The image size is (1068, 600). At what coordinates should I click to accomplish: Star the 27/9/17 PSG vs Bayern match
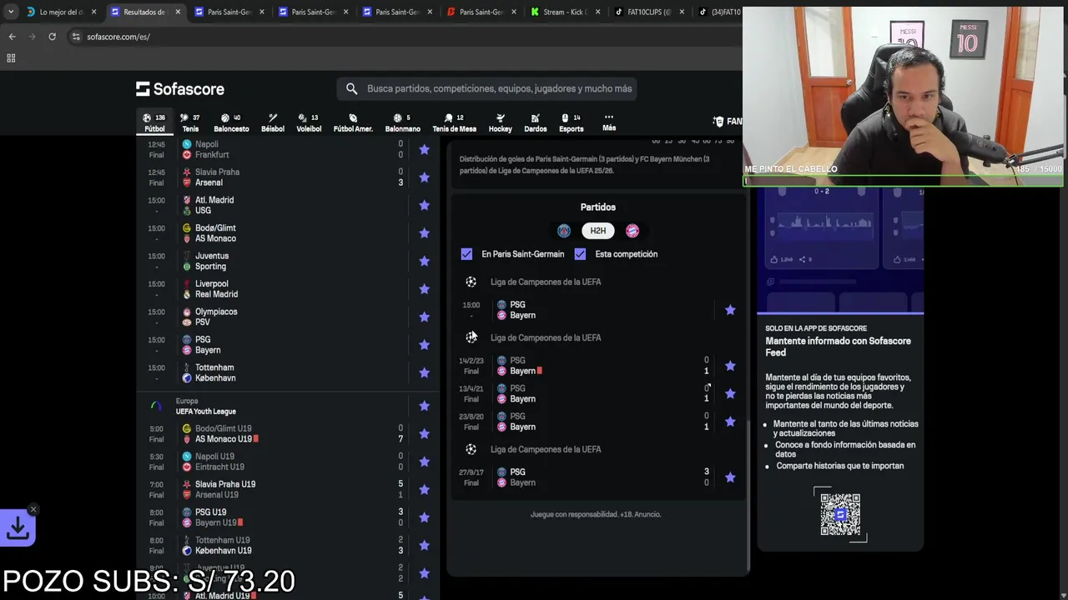click(730, 477)
